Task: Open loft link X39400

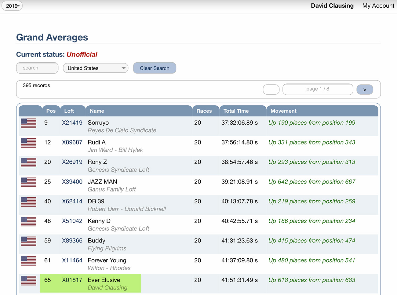Action: click(72, 182)
